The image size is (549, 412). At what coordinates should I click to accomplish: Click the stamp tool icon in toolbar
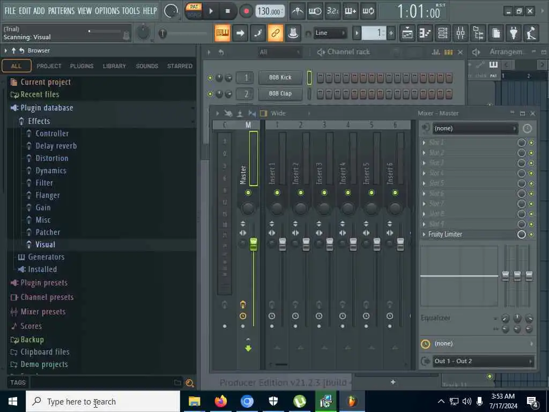tap(293, 33)
